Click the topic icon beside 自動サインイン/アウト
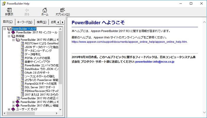Image resolution: width=207 pixels, height=118 pixels. 22,62
